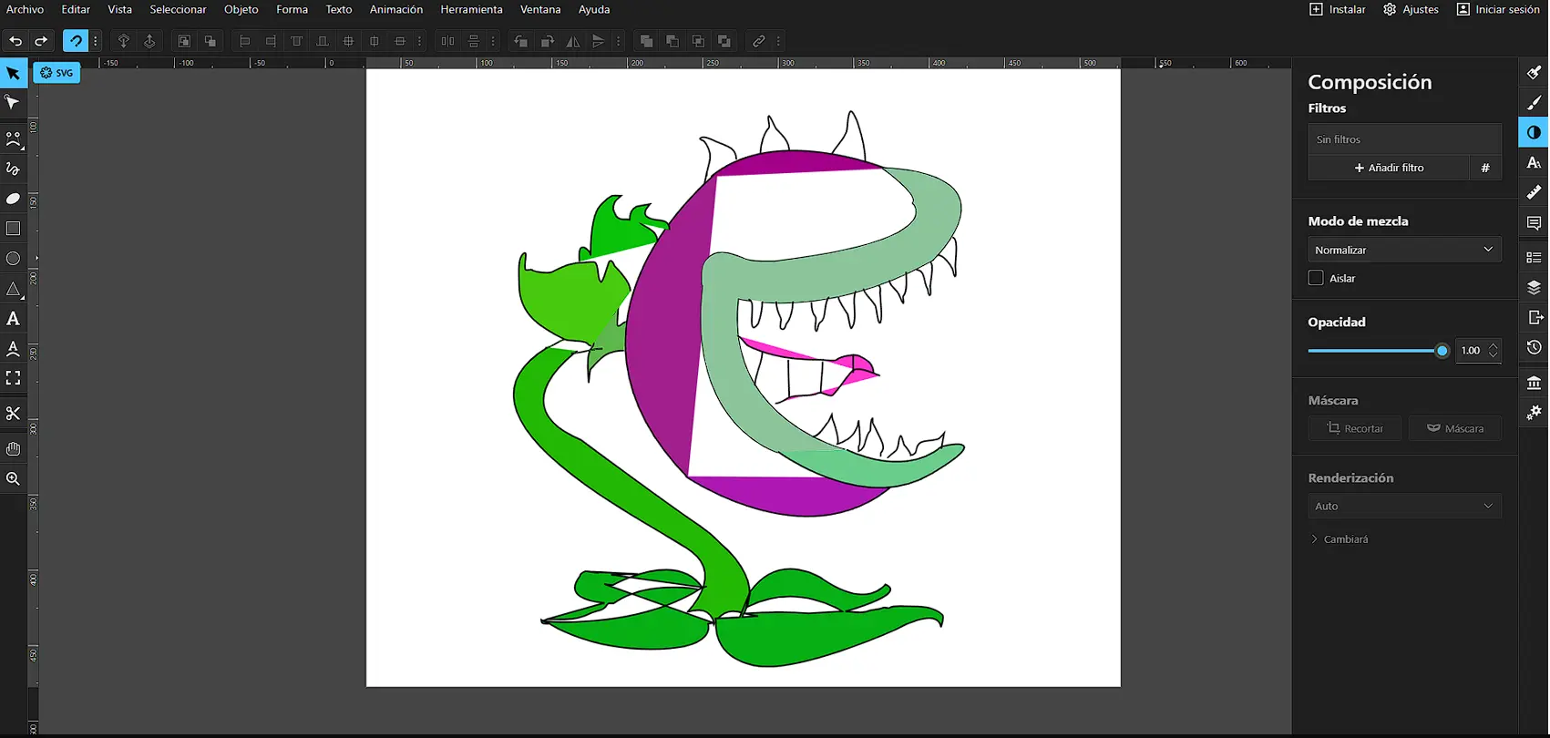The height and width of the screenshot is (738, 1550).
Task: Click the Instalar button
Action: coord(1338,9)
